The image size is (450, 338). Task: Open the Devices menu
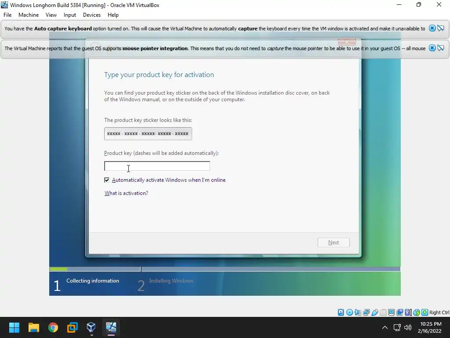click(92, 15)
